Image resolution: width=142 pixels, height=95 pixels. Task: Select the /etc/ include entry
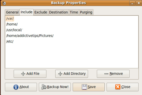(x=10, y=41)
